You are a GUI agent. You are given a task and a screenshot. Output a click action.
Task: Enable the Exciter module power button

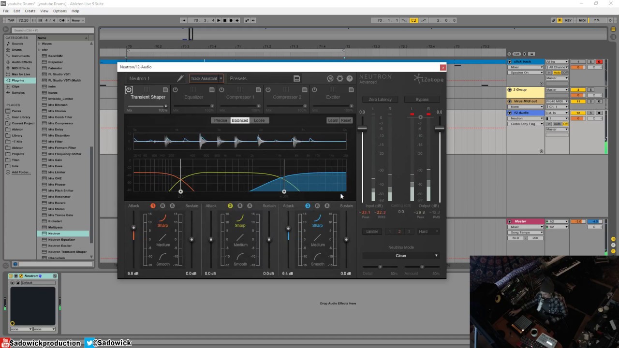(x=314, y=89)
